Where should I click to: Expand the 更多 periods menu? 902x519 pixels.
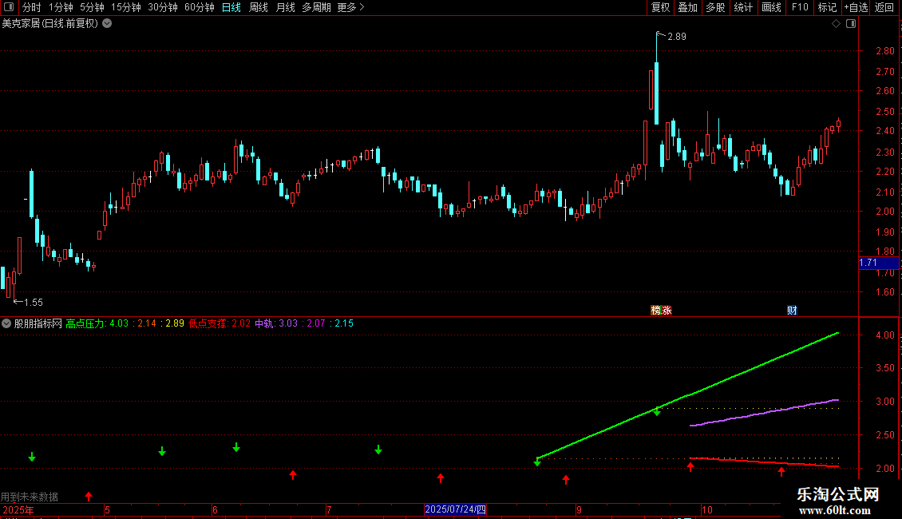point(351,7)
